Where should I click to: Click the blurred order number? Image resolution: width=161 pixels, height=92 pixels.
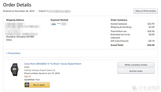click(59, 11)
